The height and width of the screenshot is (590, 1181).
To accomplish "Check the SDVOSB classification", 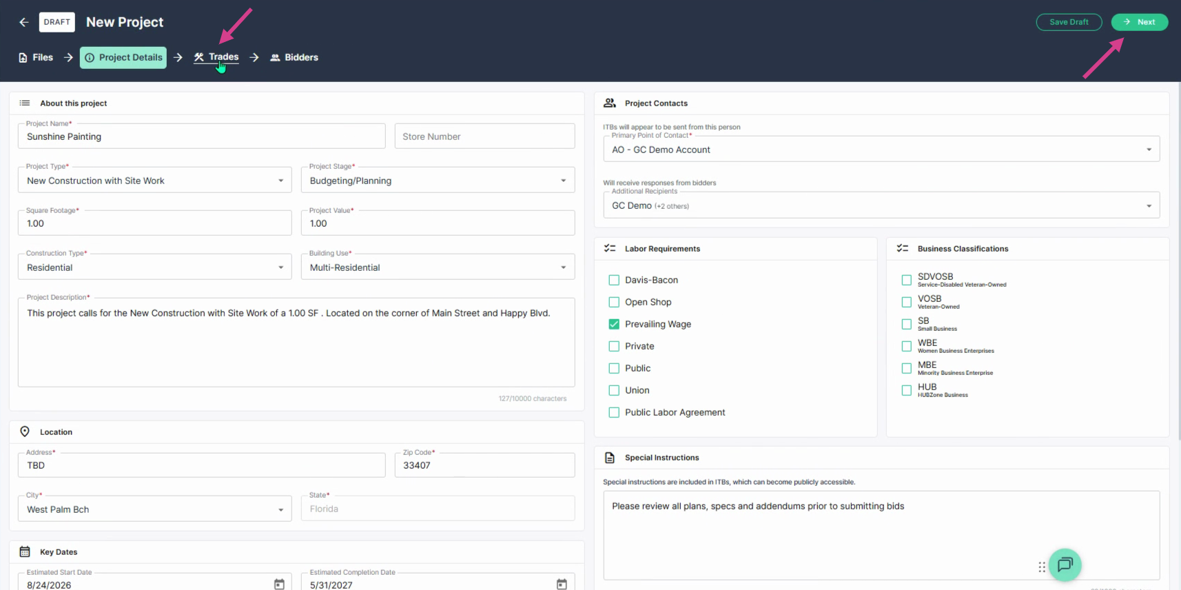I will pyautogui.click(x=907, y=280).
